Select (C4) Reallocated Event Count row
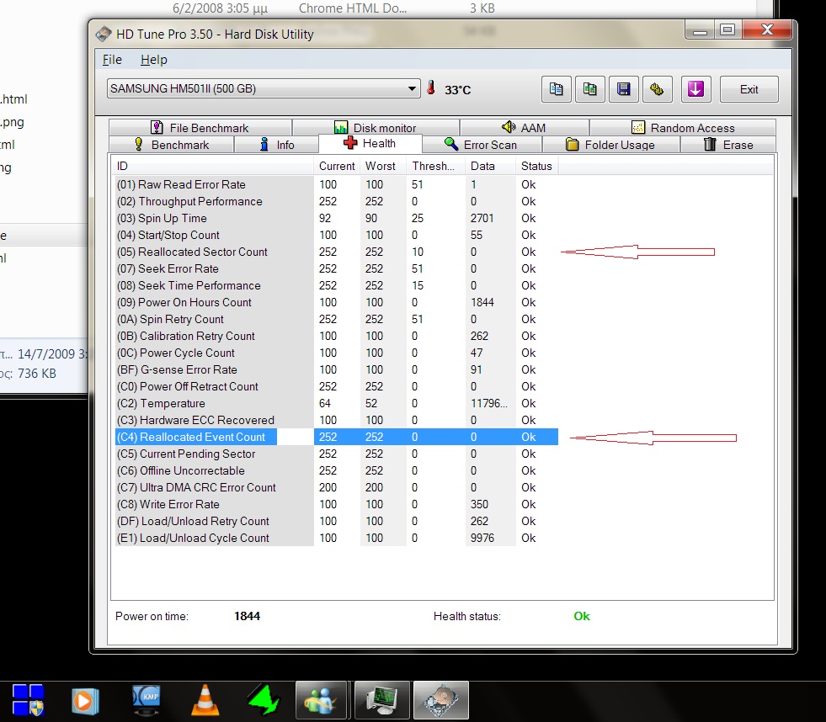The width and height of the screenshot is (826, 722). coord(336,437)
